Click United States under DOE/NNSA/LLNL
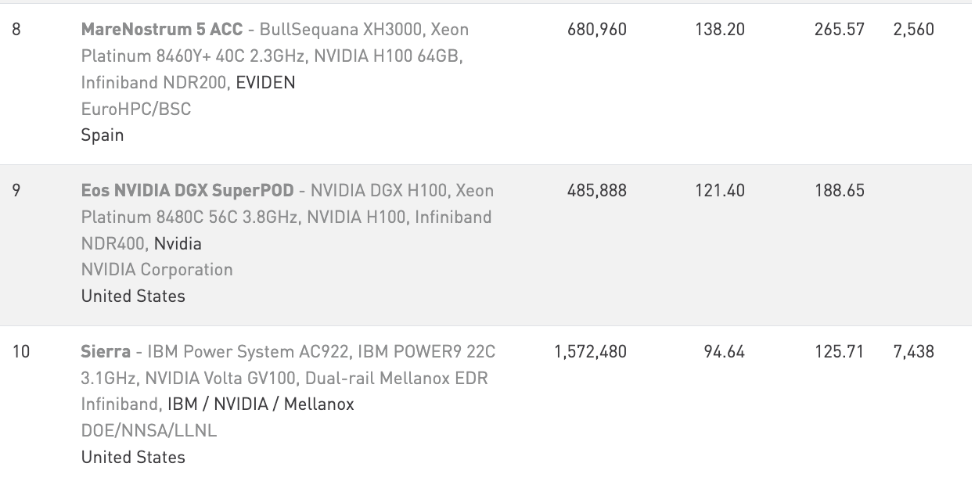975x485 pixels. (x=133, y=458)
